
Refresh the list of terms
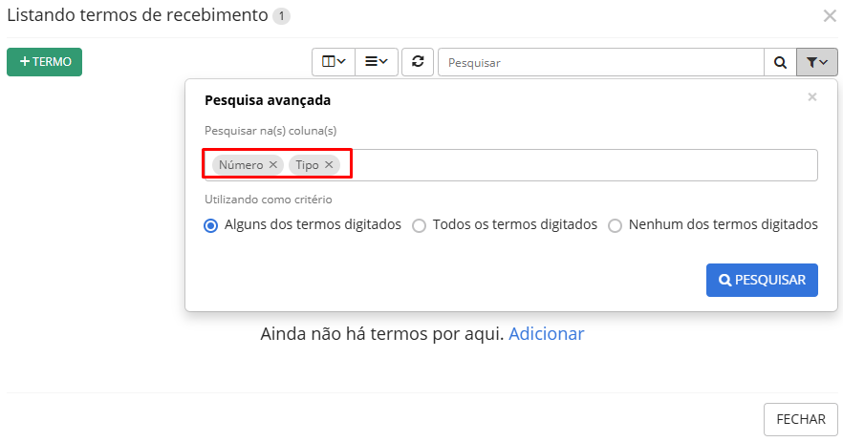pyautogui.click(x=418, y=62)
